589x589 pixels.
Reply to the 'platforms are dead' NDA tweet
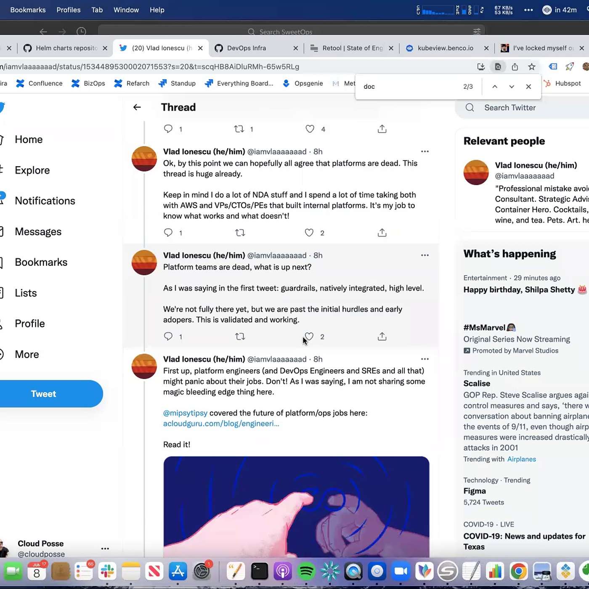click(x=168, y=233)
